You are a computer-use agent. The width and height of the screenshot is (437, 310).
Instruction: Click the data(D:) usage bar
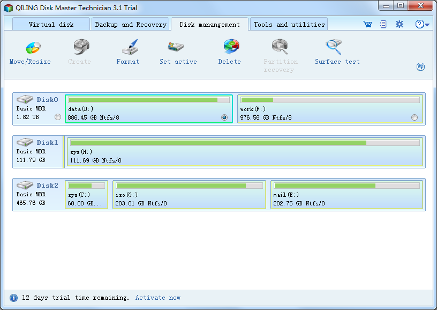click(x=149, y=100)
